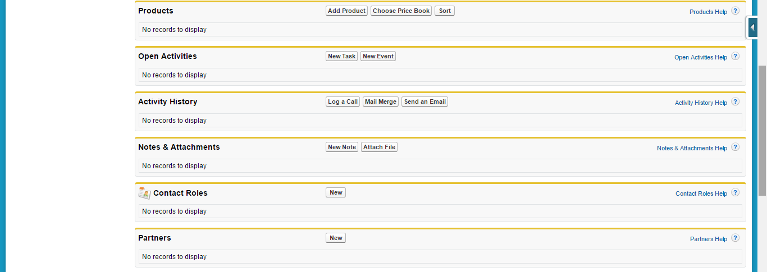The width and height of the screenshot is (767, 272).
Task: Create a New Event
Action: click(x=378, y=56)
